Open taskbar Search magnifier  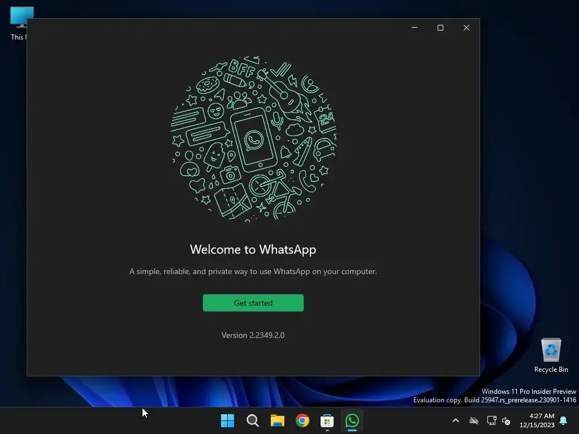(253, 420)
